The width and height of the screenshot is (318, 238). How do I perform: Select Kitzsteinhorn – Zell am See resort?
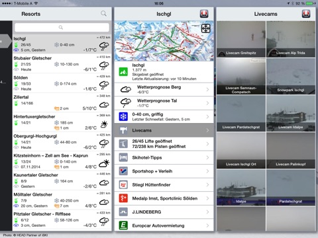(x=62, y=161)
